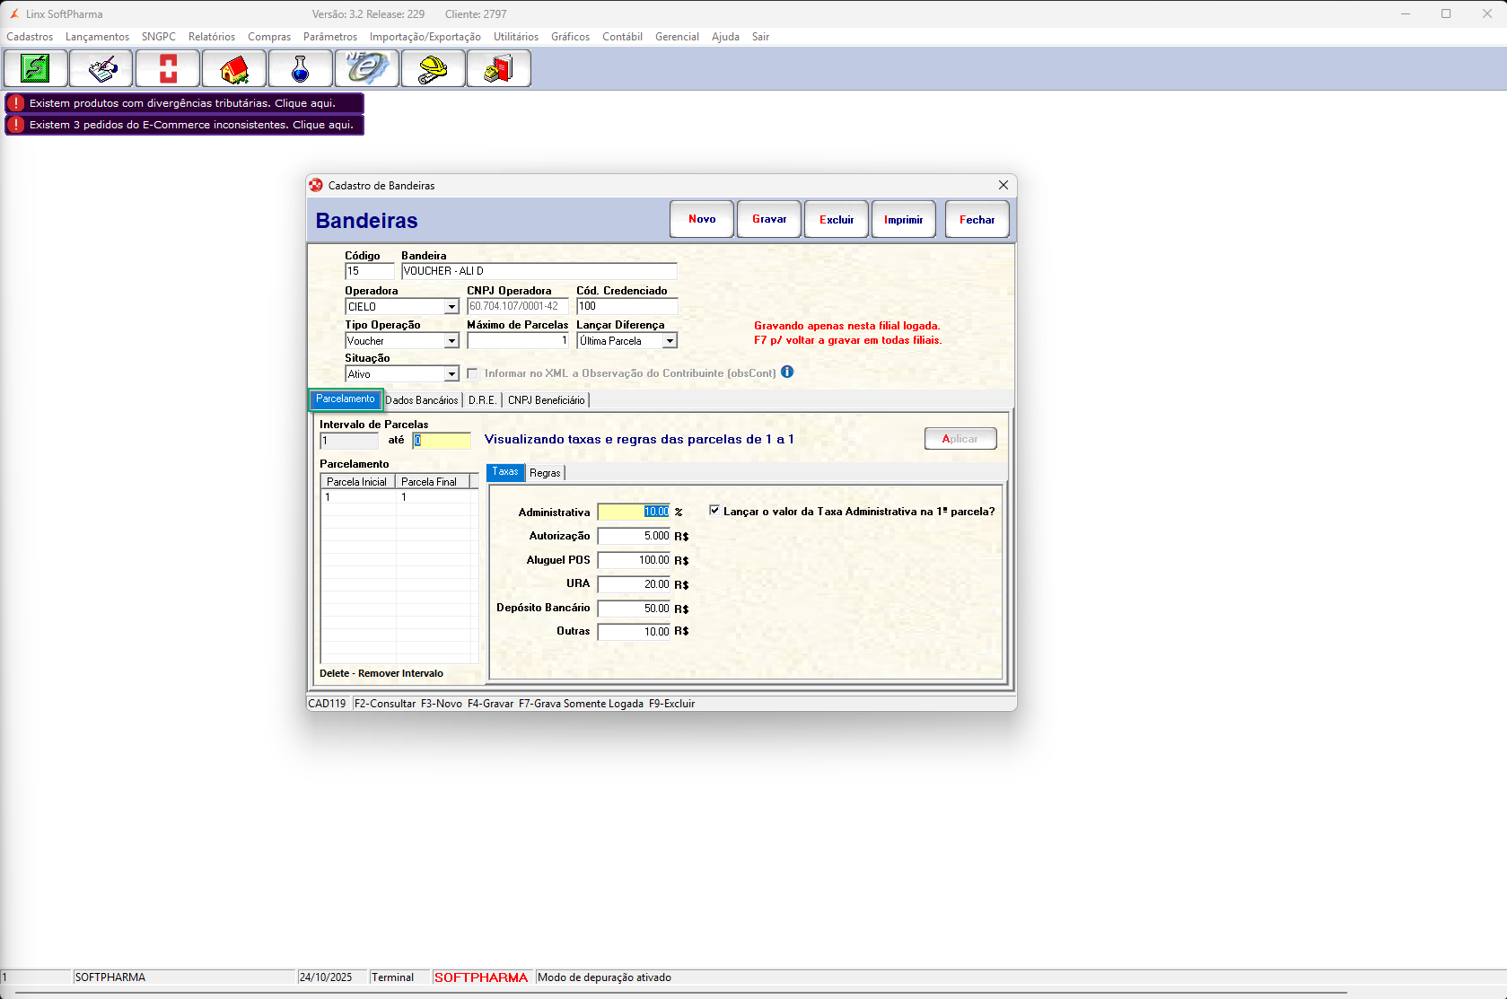
Task: Click the green S toolbar icon
Action: [x=36, y=68]
